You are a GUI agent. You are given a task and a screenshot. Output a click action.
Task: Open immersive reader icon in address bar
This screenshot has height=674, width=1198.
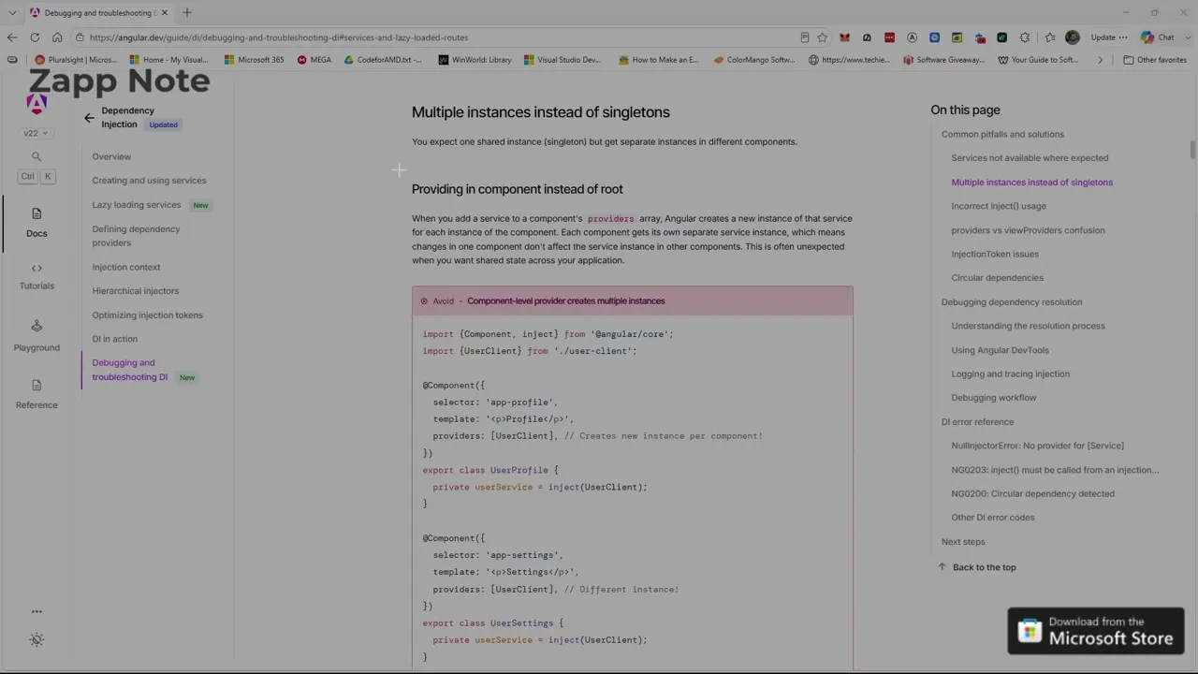click(x=804, y=37)
